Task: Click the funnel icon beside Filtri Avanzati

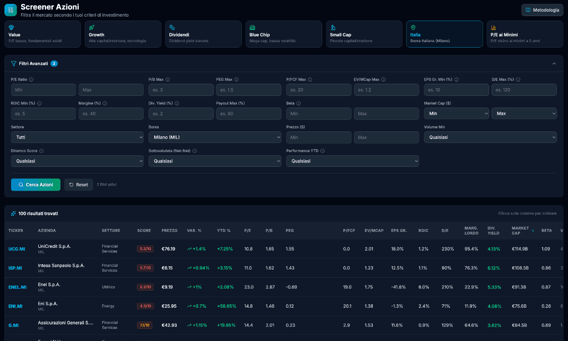Action: 14,64
